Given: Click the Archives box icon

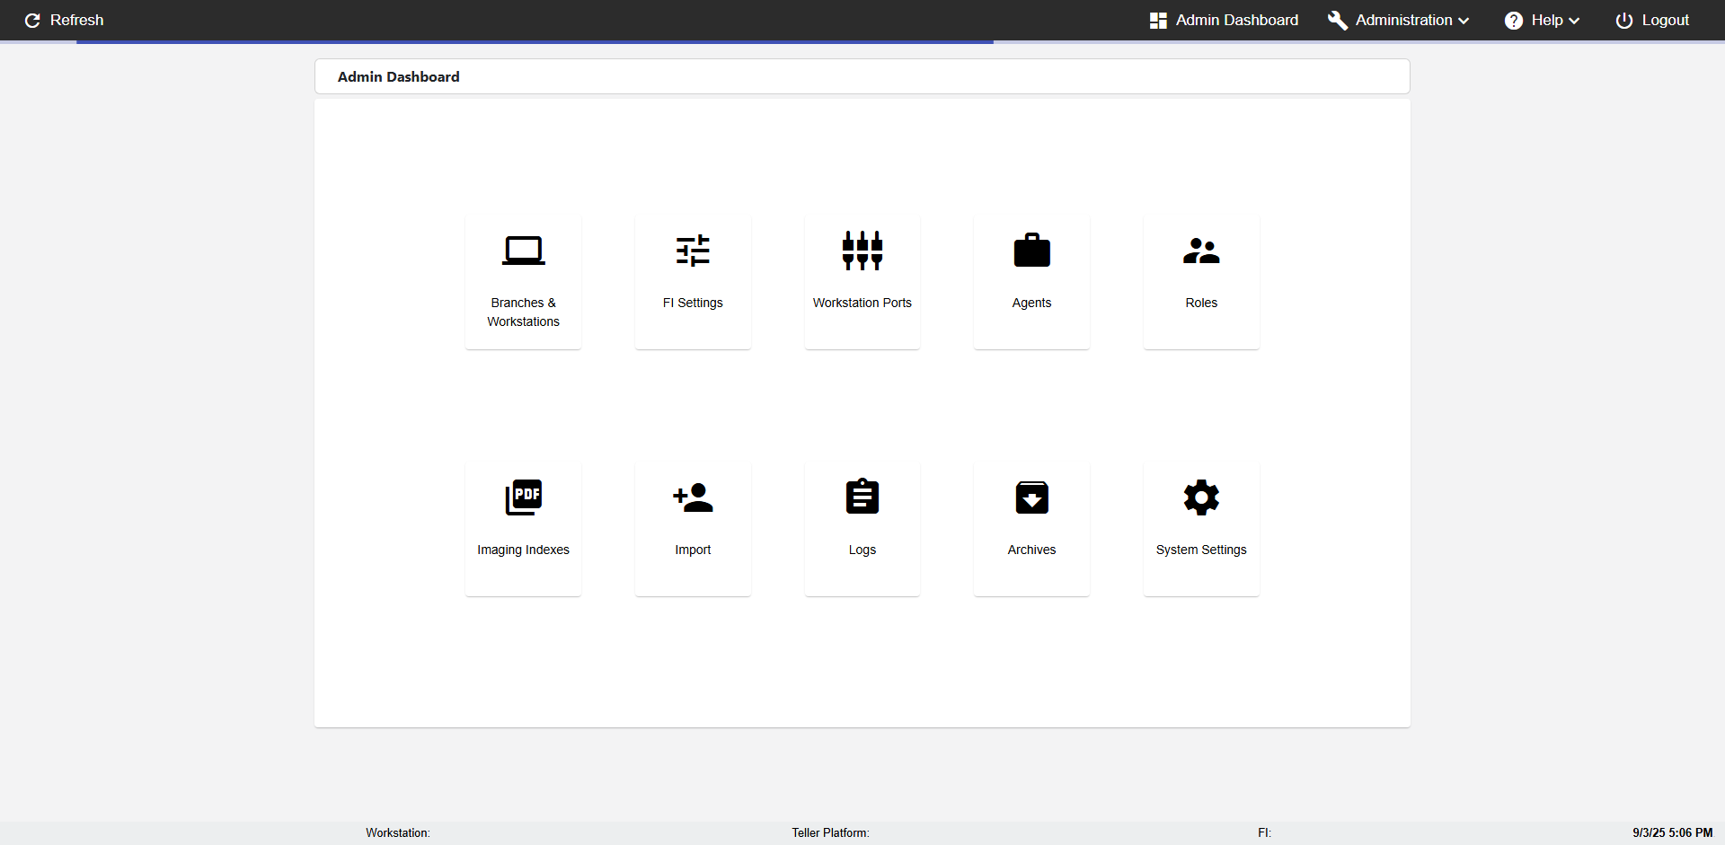Looking at the screenshot, I should pos(1031,497).
